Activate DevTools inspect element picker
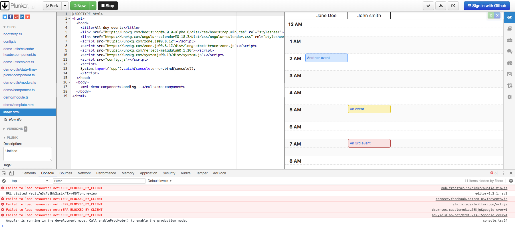 click(x=4, y=173)
